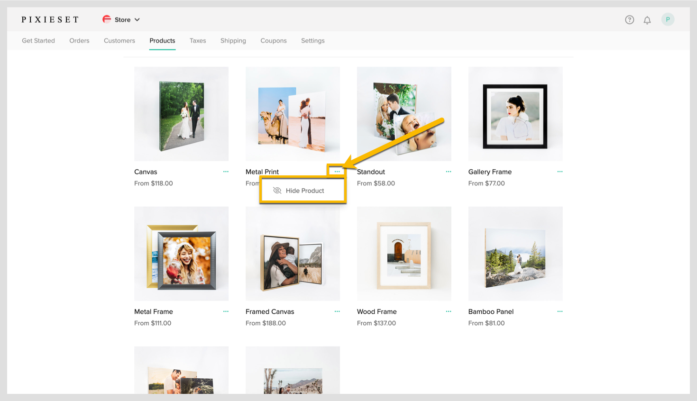Open the Bamboo Panel product thumbnail
The image size is (697, 401).
(515, 254)
